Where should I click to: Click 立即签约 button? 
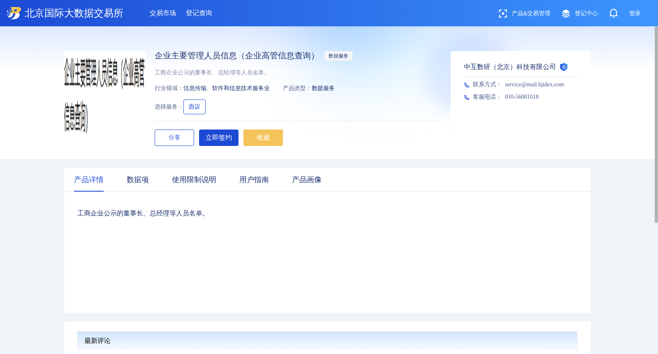(x=219, y=138)
